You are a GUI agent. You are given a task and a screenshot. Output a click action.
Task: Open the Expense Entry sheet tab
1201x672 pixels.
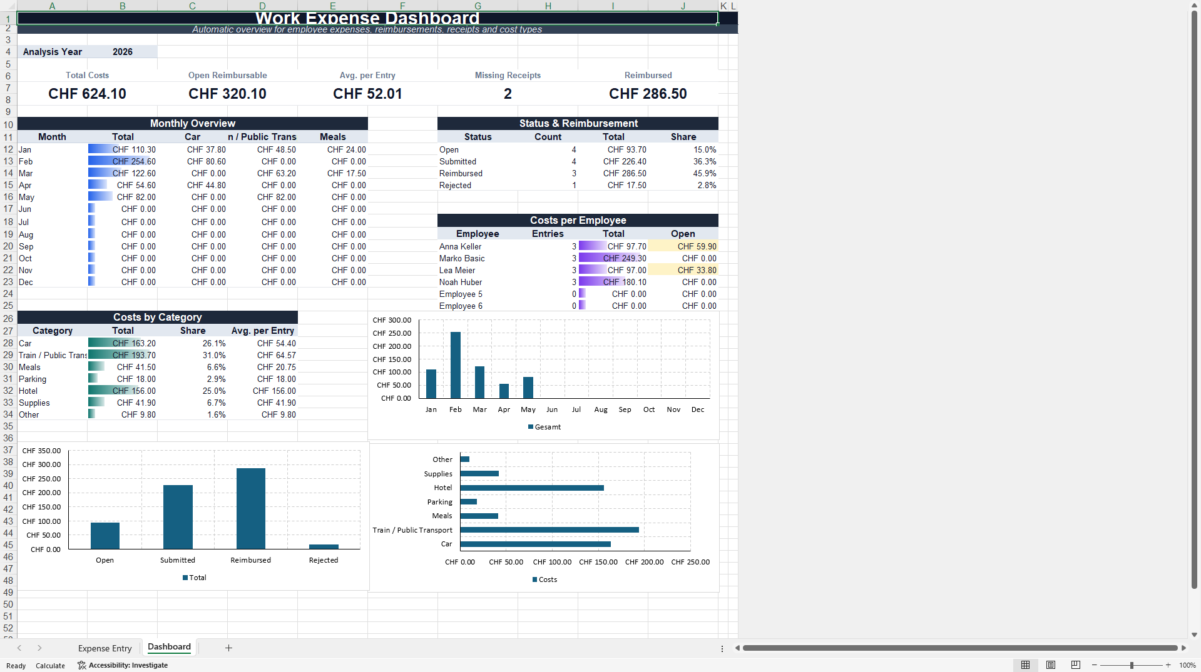click(x=105, y=648)
